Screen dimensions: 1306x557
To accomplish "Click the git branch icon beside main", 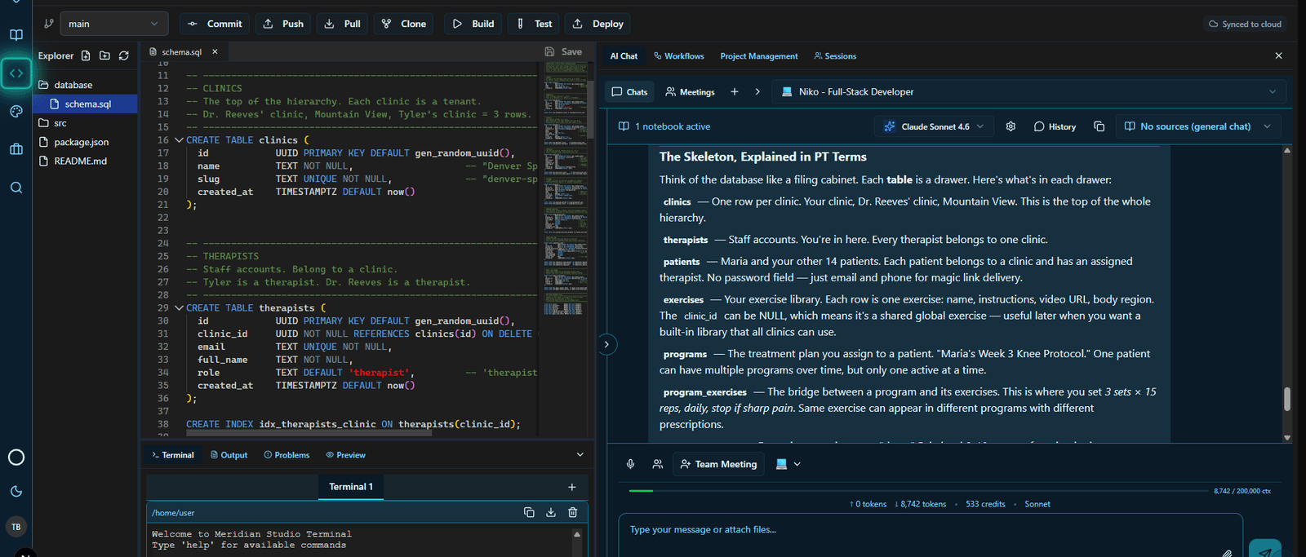I will pyautogui.click(x=49, y=24).
